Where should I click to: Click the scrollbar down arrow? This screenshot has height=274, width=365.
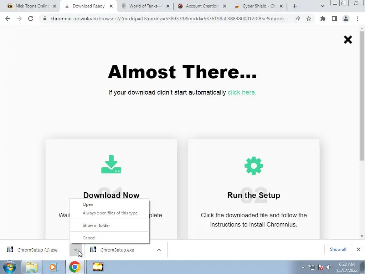(x=362, y=236)
